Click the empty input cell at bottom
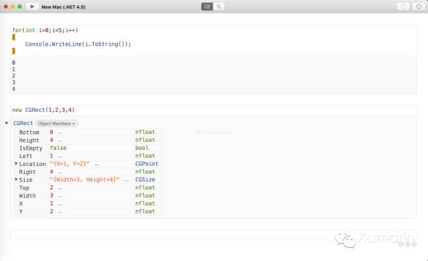Image resolution: width=428 pixels, height=261 pixels. point(213,235)
